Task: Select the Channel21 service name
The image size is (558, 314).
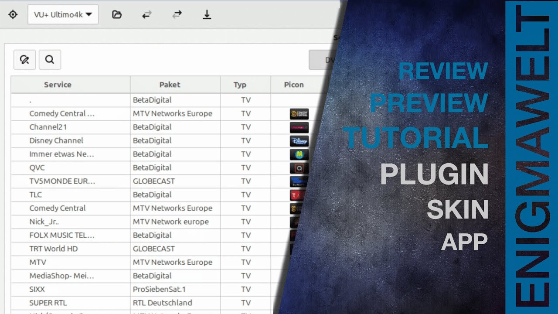Action: [48, 127]
